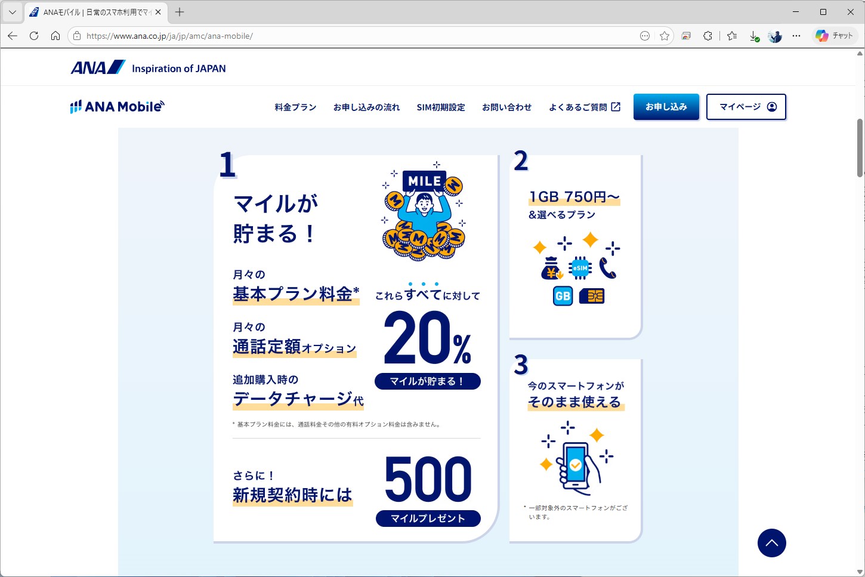Screen dimensions: 865x577
Task: Click the マイルが貯まる！ pill label
Action: (x=427, y=381)
